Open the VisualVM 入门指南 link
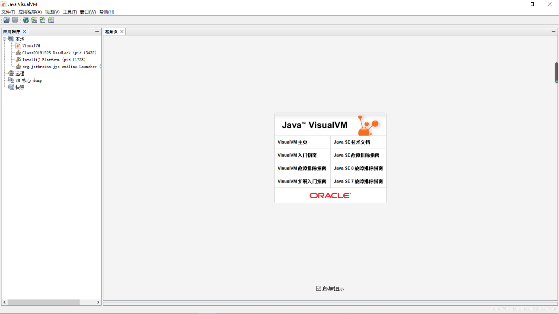This screenshot has height=314, width=559. tap(297, 155)
